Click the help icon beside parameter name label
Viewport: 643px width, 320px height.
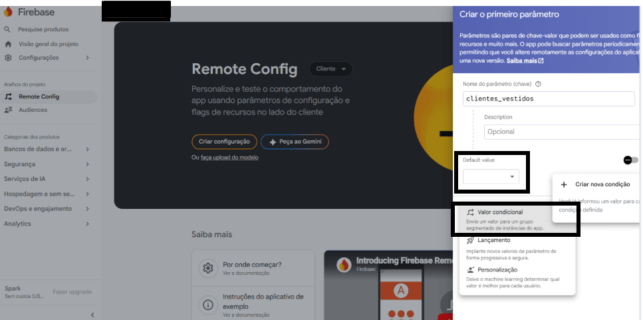(x=539, y=84)
